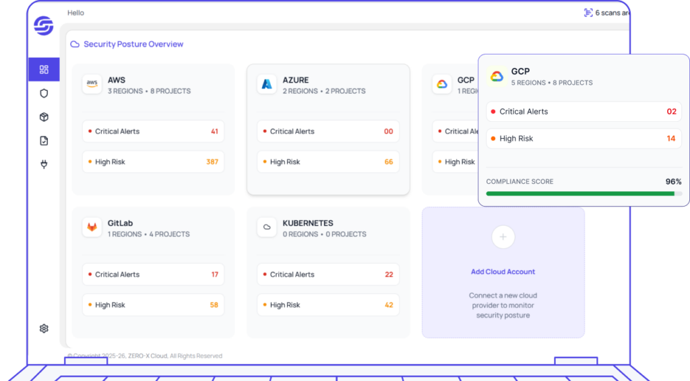Click the Security Posture Overview heading
Screen dimensions: 690x381
pos(133,44)
